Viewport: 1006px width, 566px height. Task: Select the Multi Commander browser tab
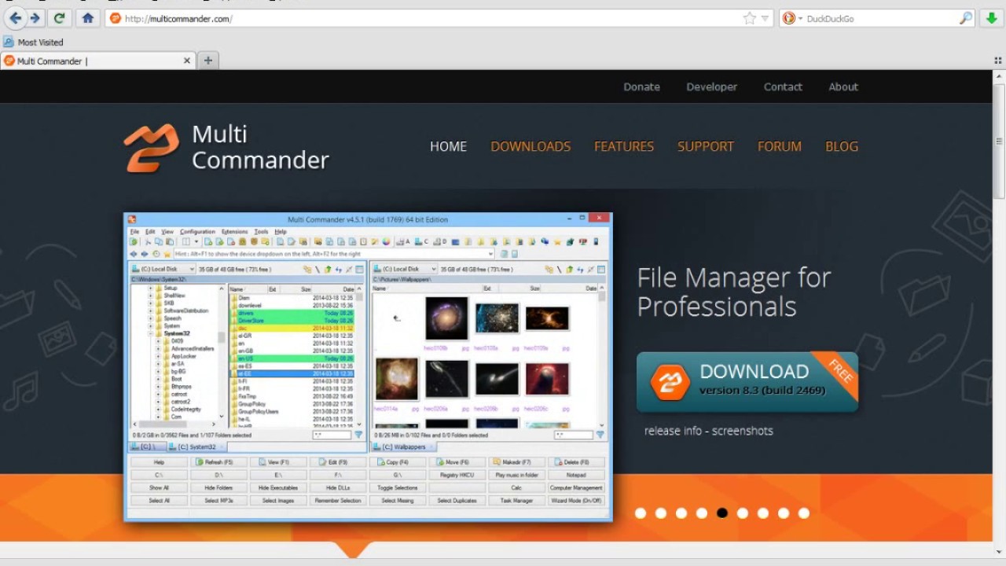97,61
